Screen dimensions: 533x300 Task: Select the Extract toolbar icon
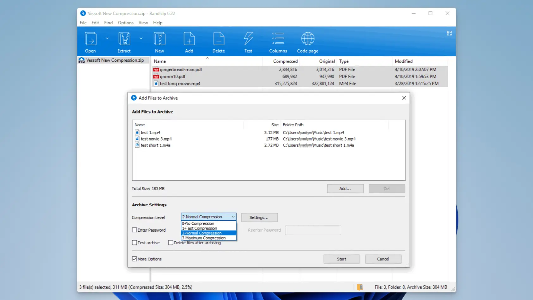tap(124, 41)
